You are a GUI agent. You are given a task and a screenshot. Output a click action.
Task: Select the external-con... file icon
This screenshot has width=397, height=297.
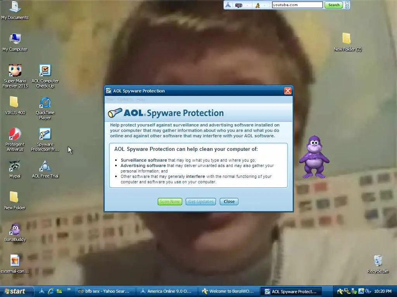pyautogui.click(x=15, y=264)
